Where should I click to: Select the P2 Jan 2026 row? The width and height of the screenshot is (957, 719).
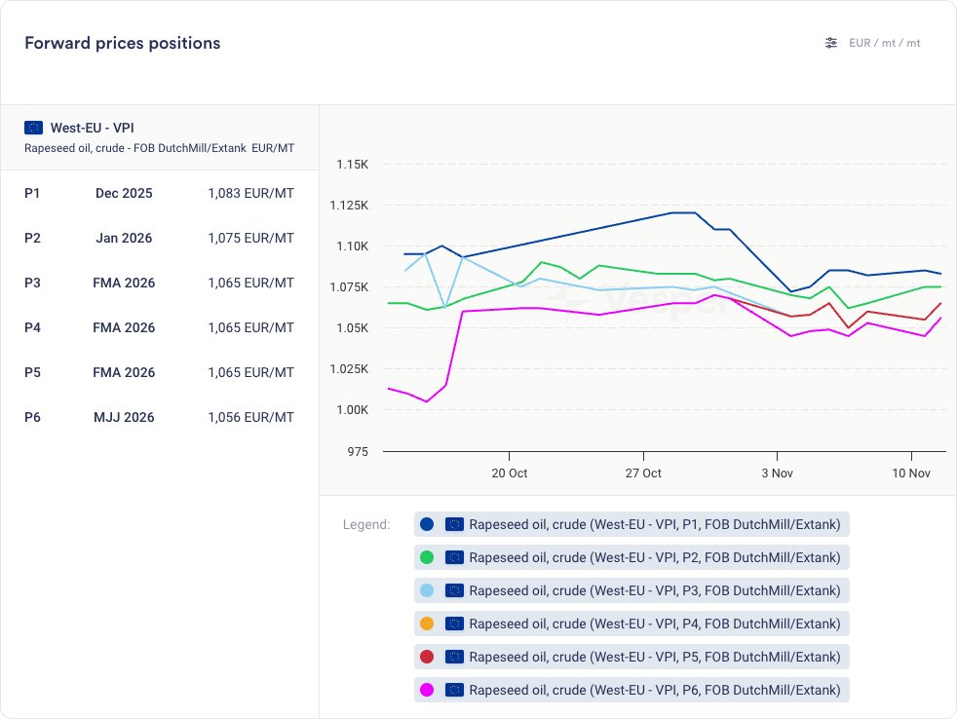coord(159,238)
